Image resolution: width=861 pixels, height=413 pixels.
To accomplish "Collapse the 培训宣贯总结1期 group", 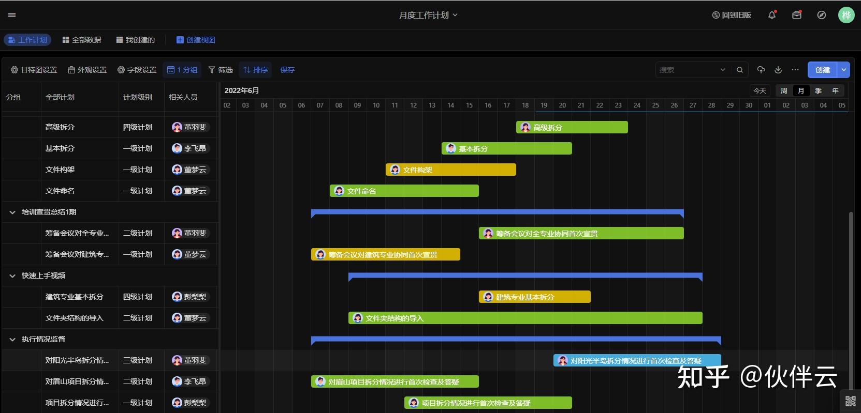I will 12,212.
